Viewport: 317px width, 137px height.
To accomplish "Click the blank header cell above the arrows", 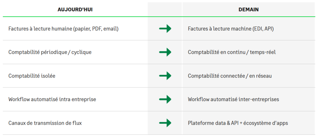I will [x=165, y=10].
